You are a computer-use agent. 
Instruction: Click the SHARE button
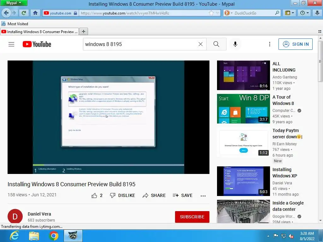tap(154, 195)
